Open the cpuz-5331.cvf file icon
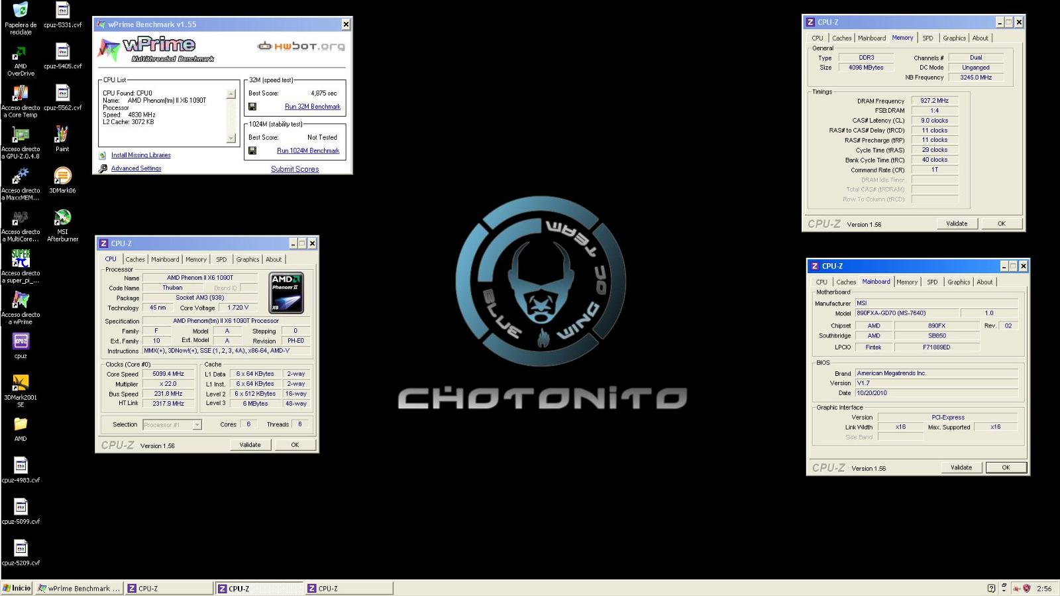The height and width of the screenshot is (596, 1060). pyautogui.click(x=62, y=10)
